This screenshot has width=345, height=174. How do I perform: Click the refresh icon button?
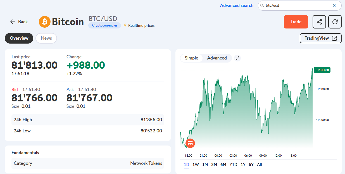pos(335,22)
